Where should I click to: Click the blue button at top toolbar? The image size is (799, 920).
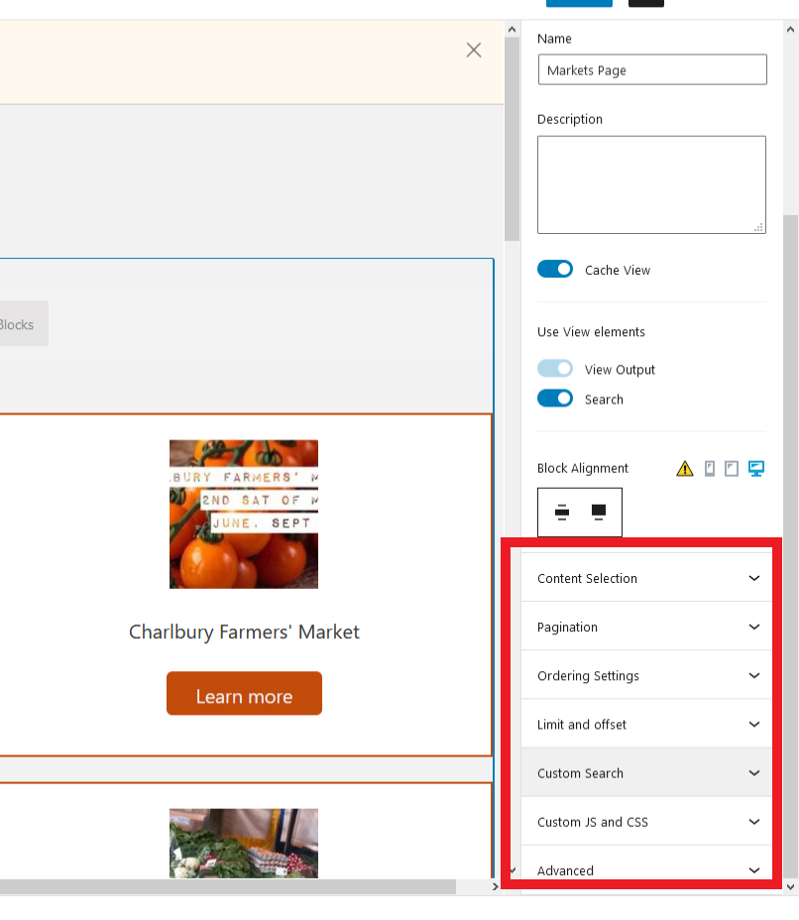pyautogui.click(x=579, y=3)
